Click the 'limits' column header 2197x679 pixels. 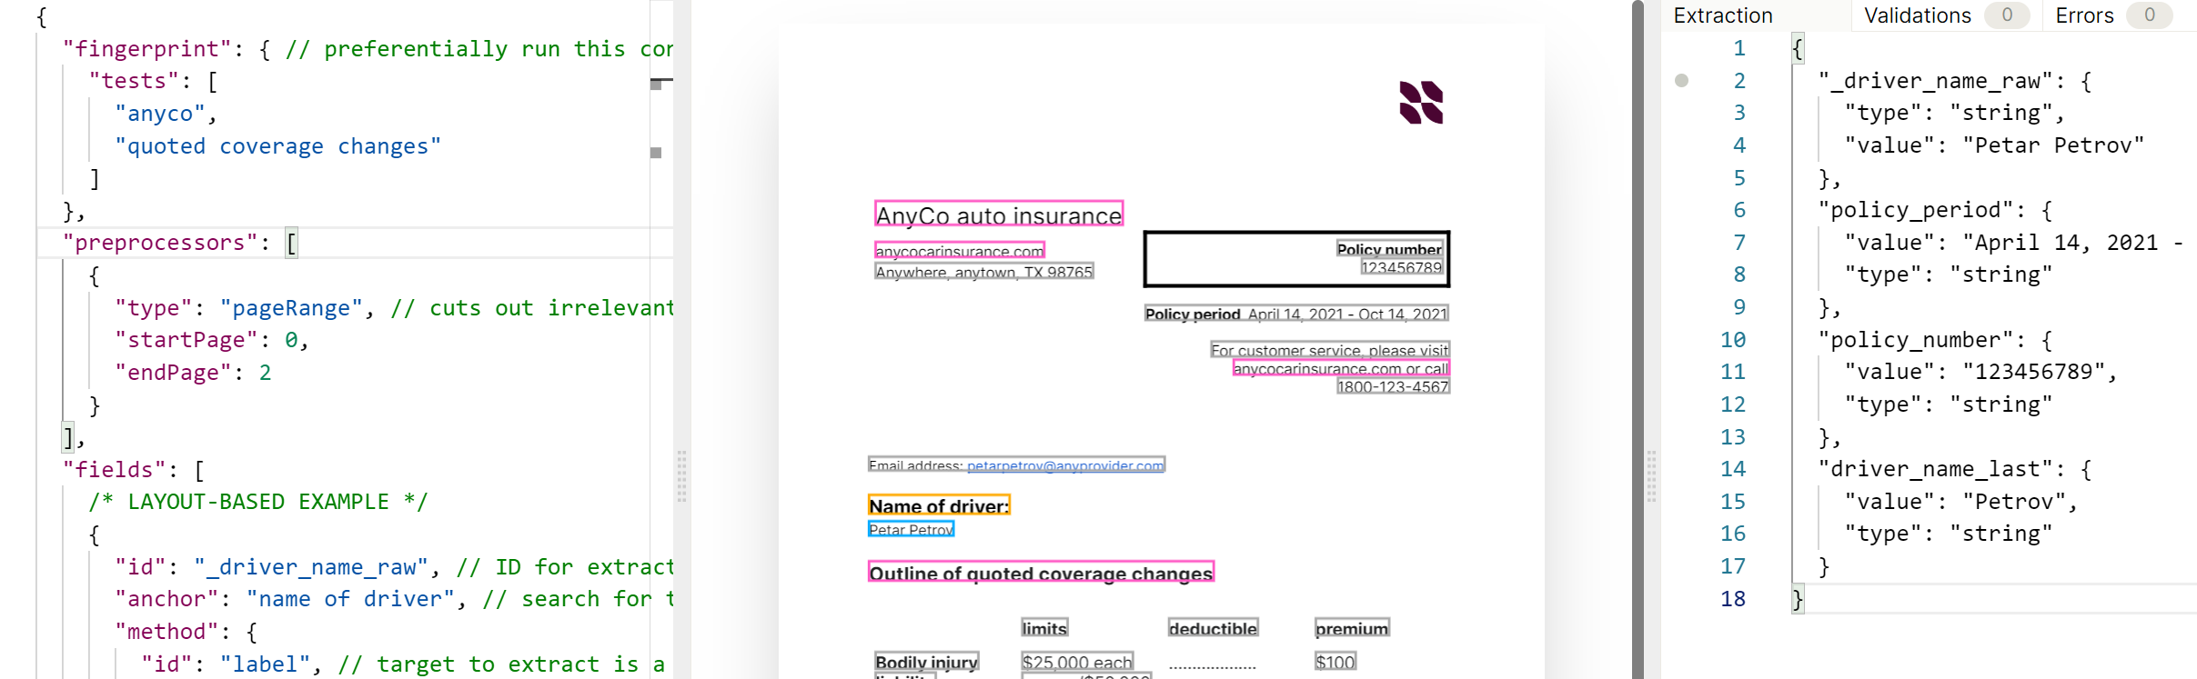pos(1043,628)
